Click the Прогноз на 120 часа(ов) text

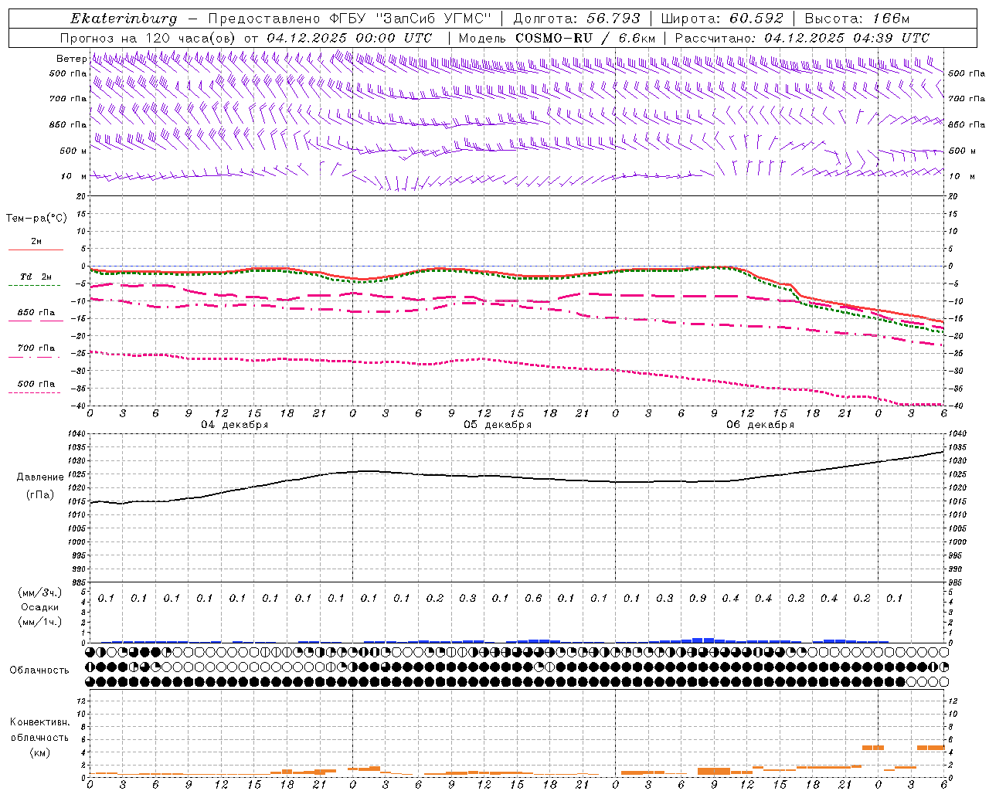[148, 38]
